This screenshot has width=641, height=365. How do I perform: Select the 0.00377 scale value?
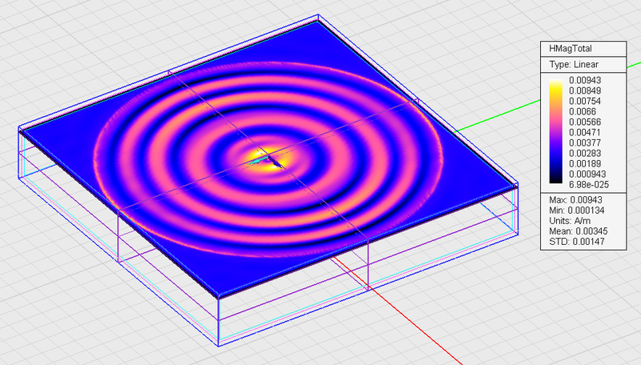pos(585,143)
